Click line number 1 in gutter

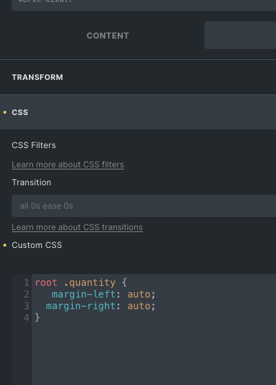(x=26, y=282)
